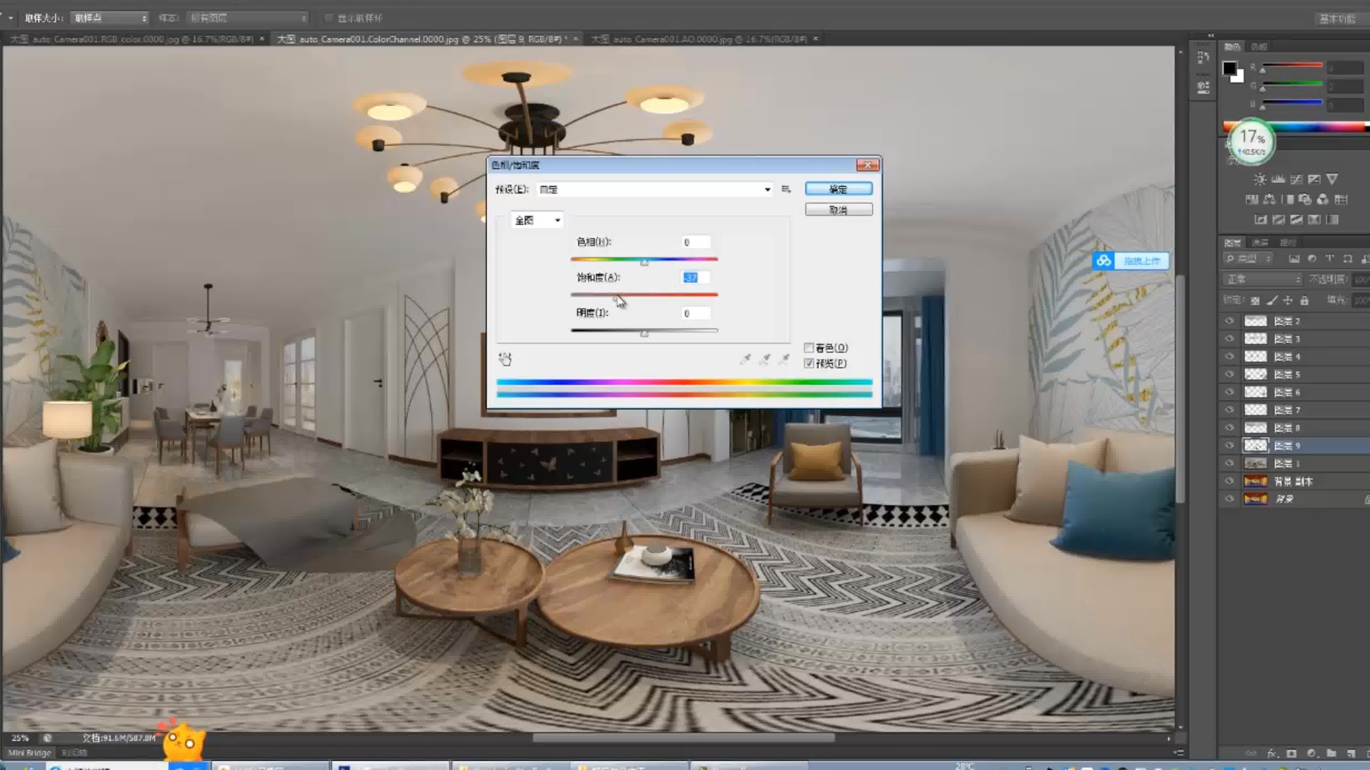
Task: Open the sample size 取样点 dropdown
Action: 109,18
